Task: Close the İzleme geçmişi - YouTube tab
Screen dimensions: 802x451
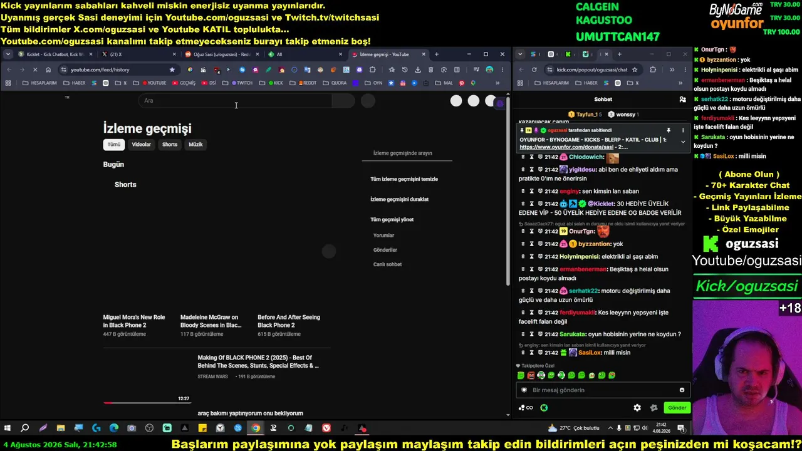Action: click(424, 54)
